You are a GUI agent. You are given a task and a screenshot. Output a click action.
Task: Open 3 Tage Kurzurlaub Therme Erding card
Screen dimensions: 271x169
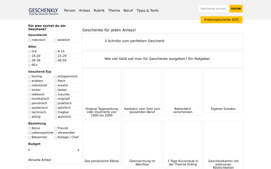tap(183, 144)
